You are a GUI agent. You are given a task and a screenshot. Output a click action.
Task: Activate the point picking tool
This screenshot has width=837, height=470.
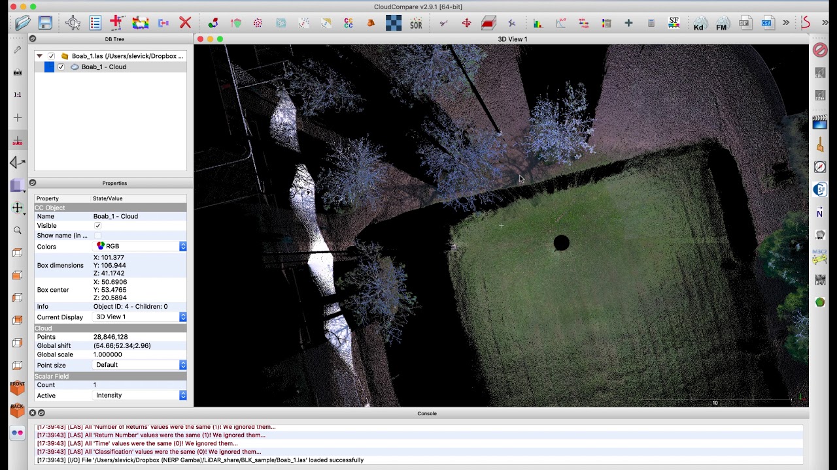tap(73, 23)
